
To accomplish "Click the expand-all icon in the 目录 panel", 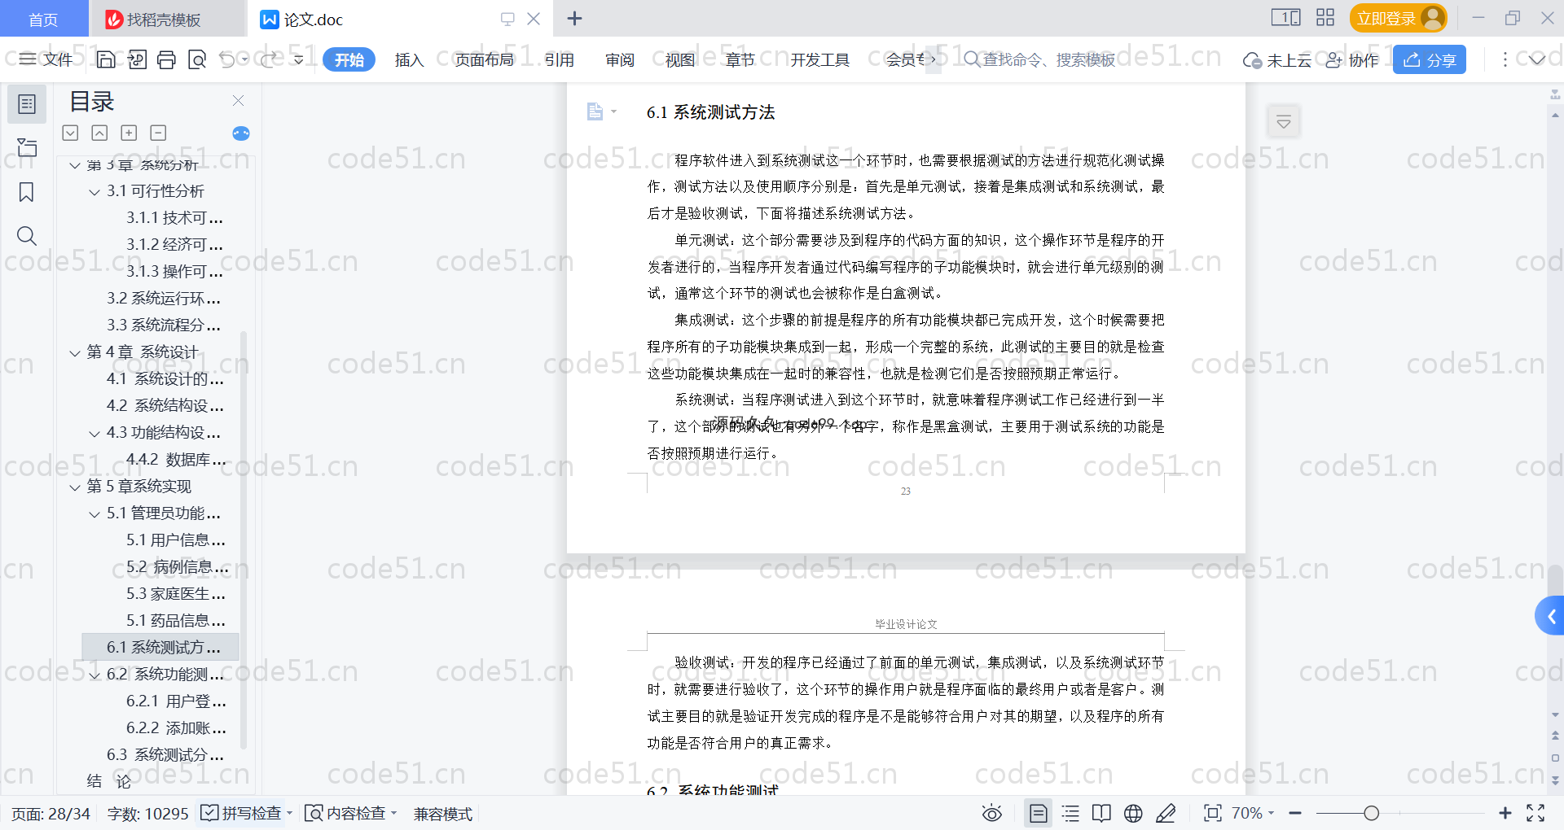I will pos(70,133).
